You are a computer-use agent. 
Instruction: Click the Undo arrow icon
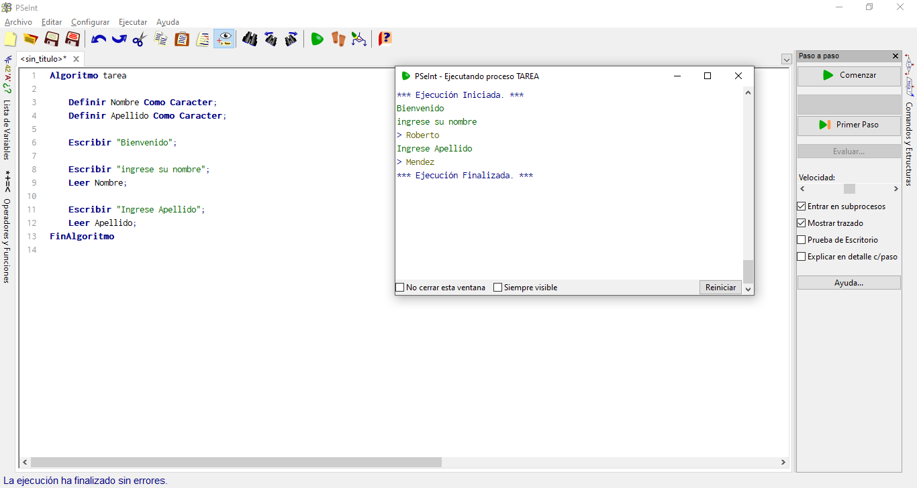pos(99,39)
